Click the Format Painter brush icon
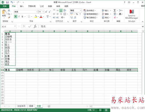The image size is (145, 112). tap(9, 17)
